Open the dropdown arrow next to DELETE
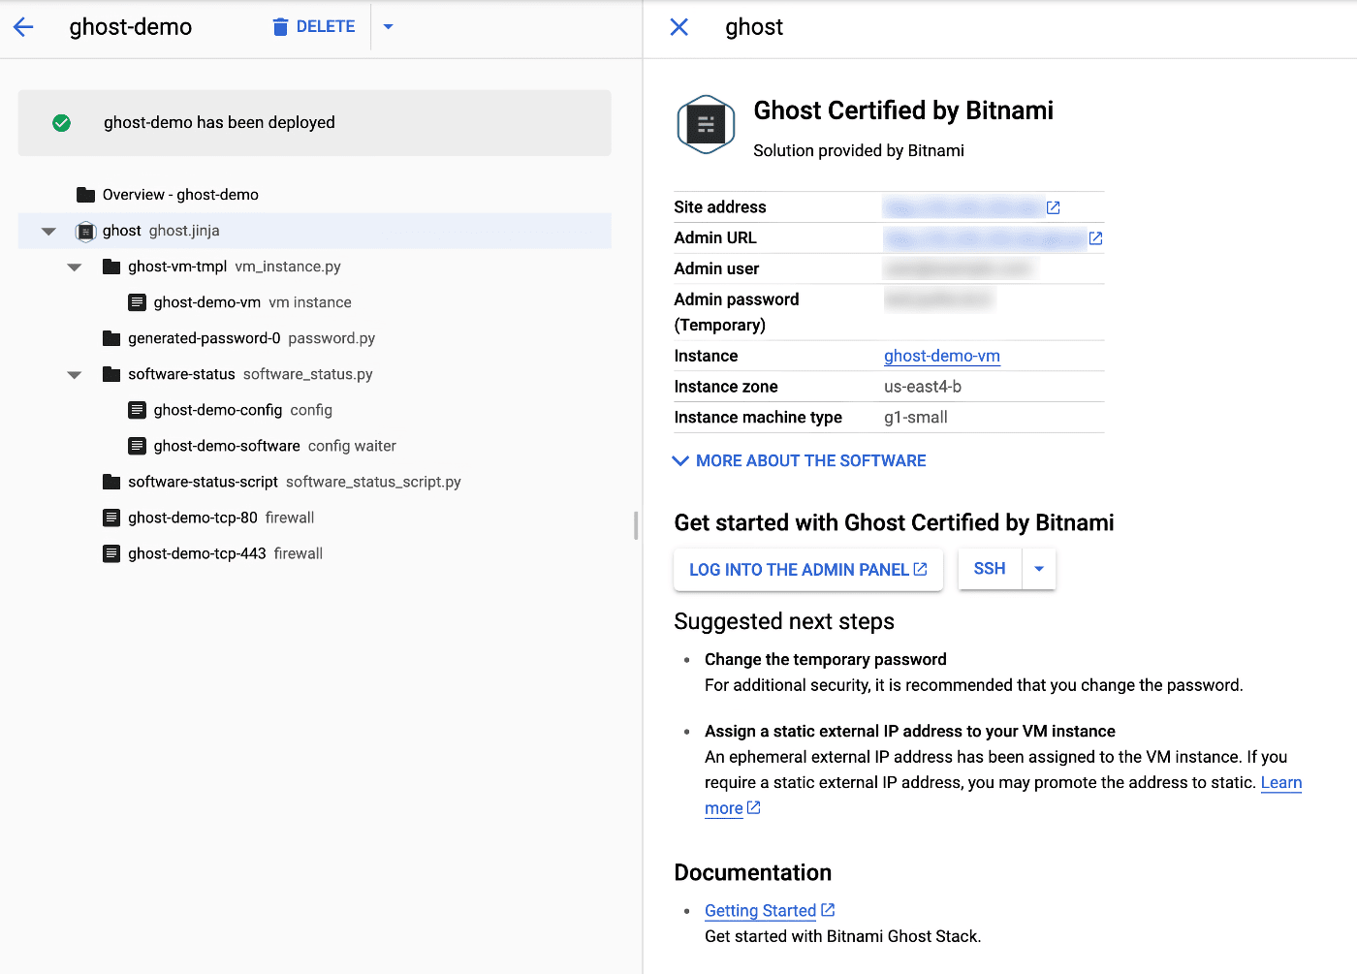Viewport: 1357px width, 974px height. (389, 27)
